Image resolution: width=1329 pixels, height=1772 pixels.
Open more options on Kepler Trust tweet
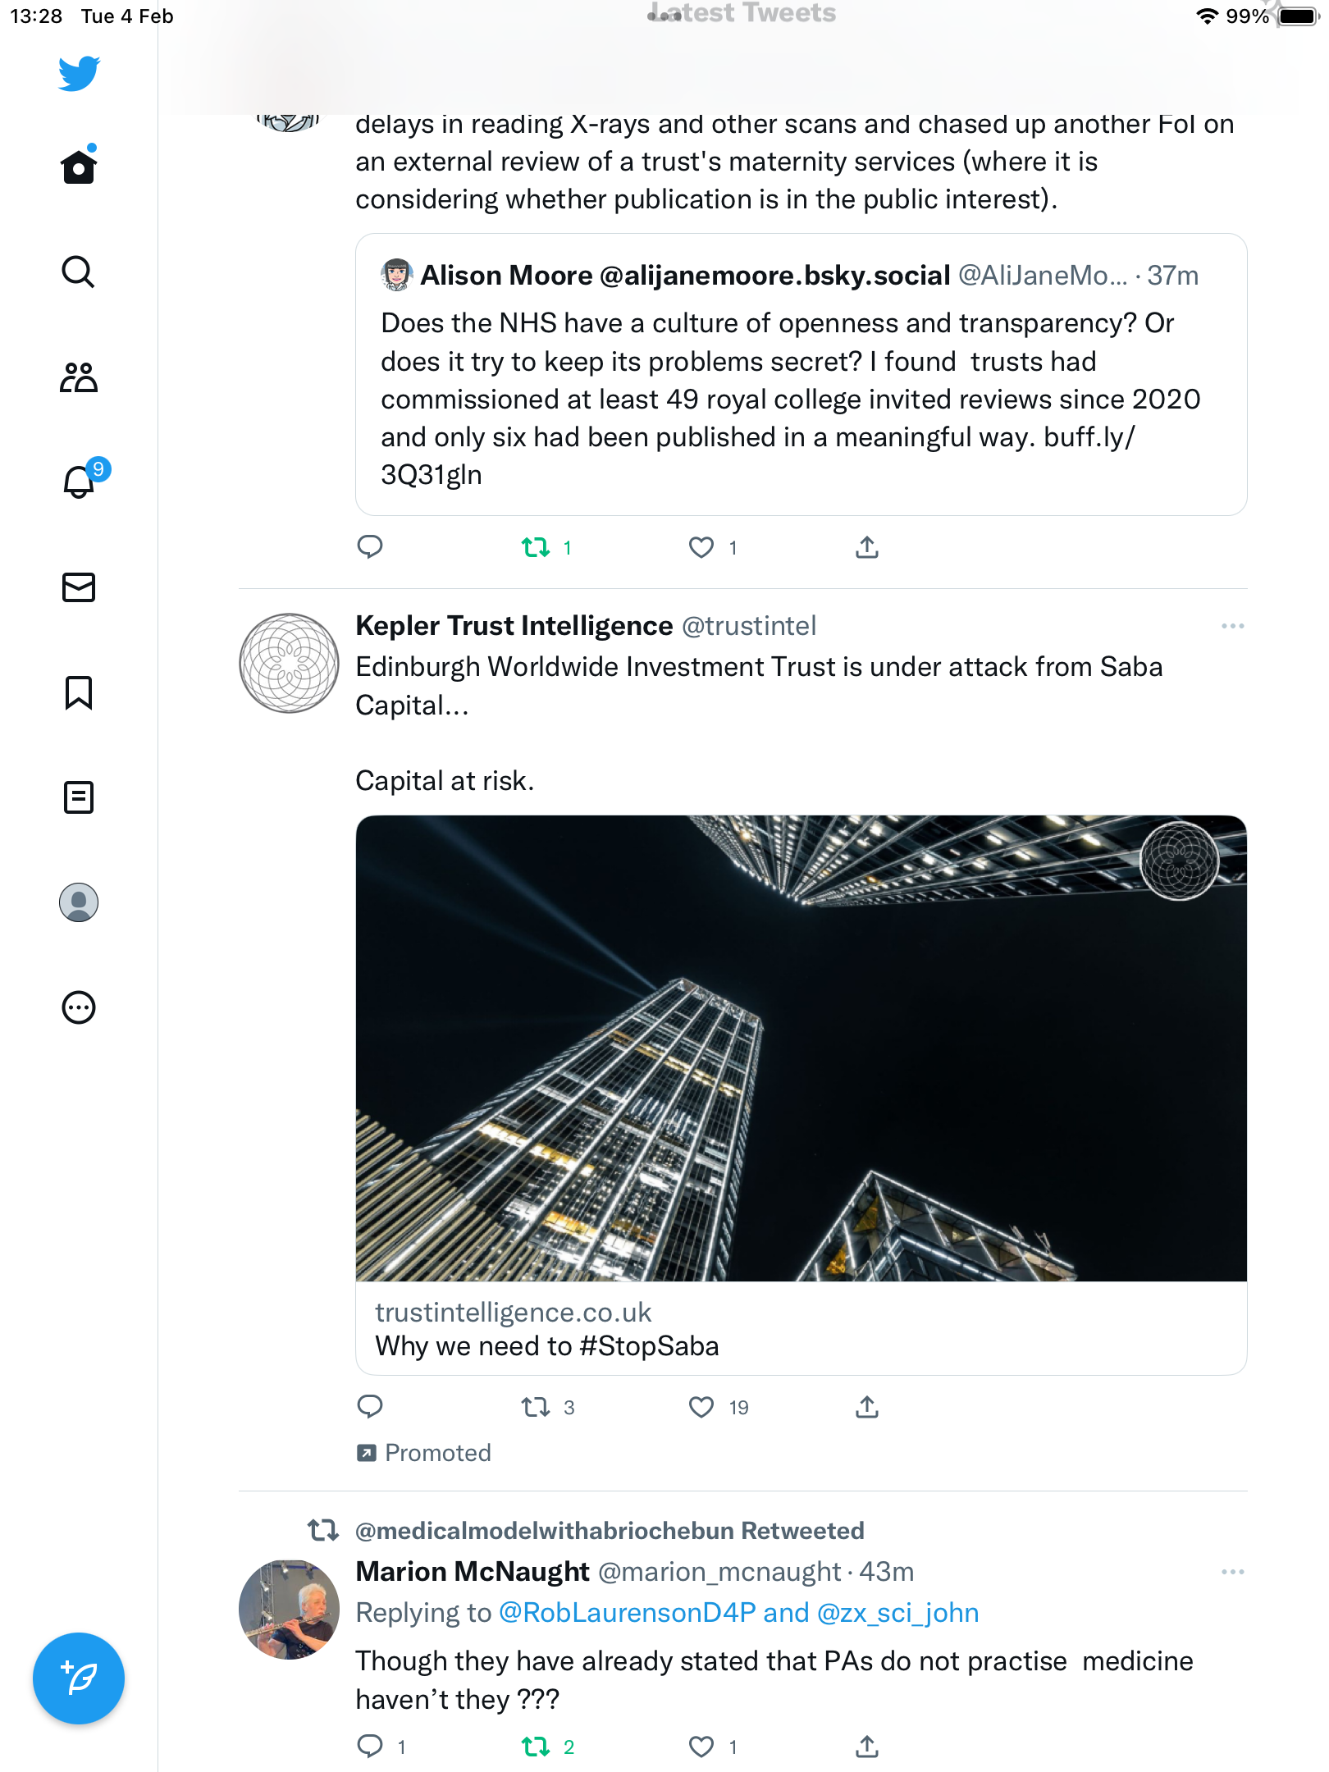point(1232,626)
